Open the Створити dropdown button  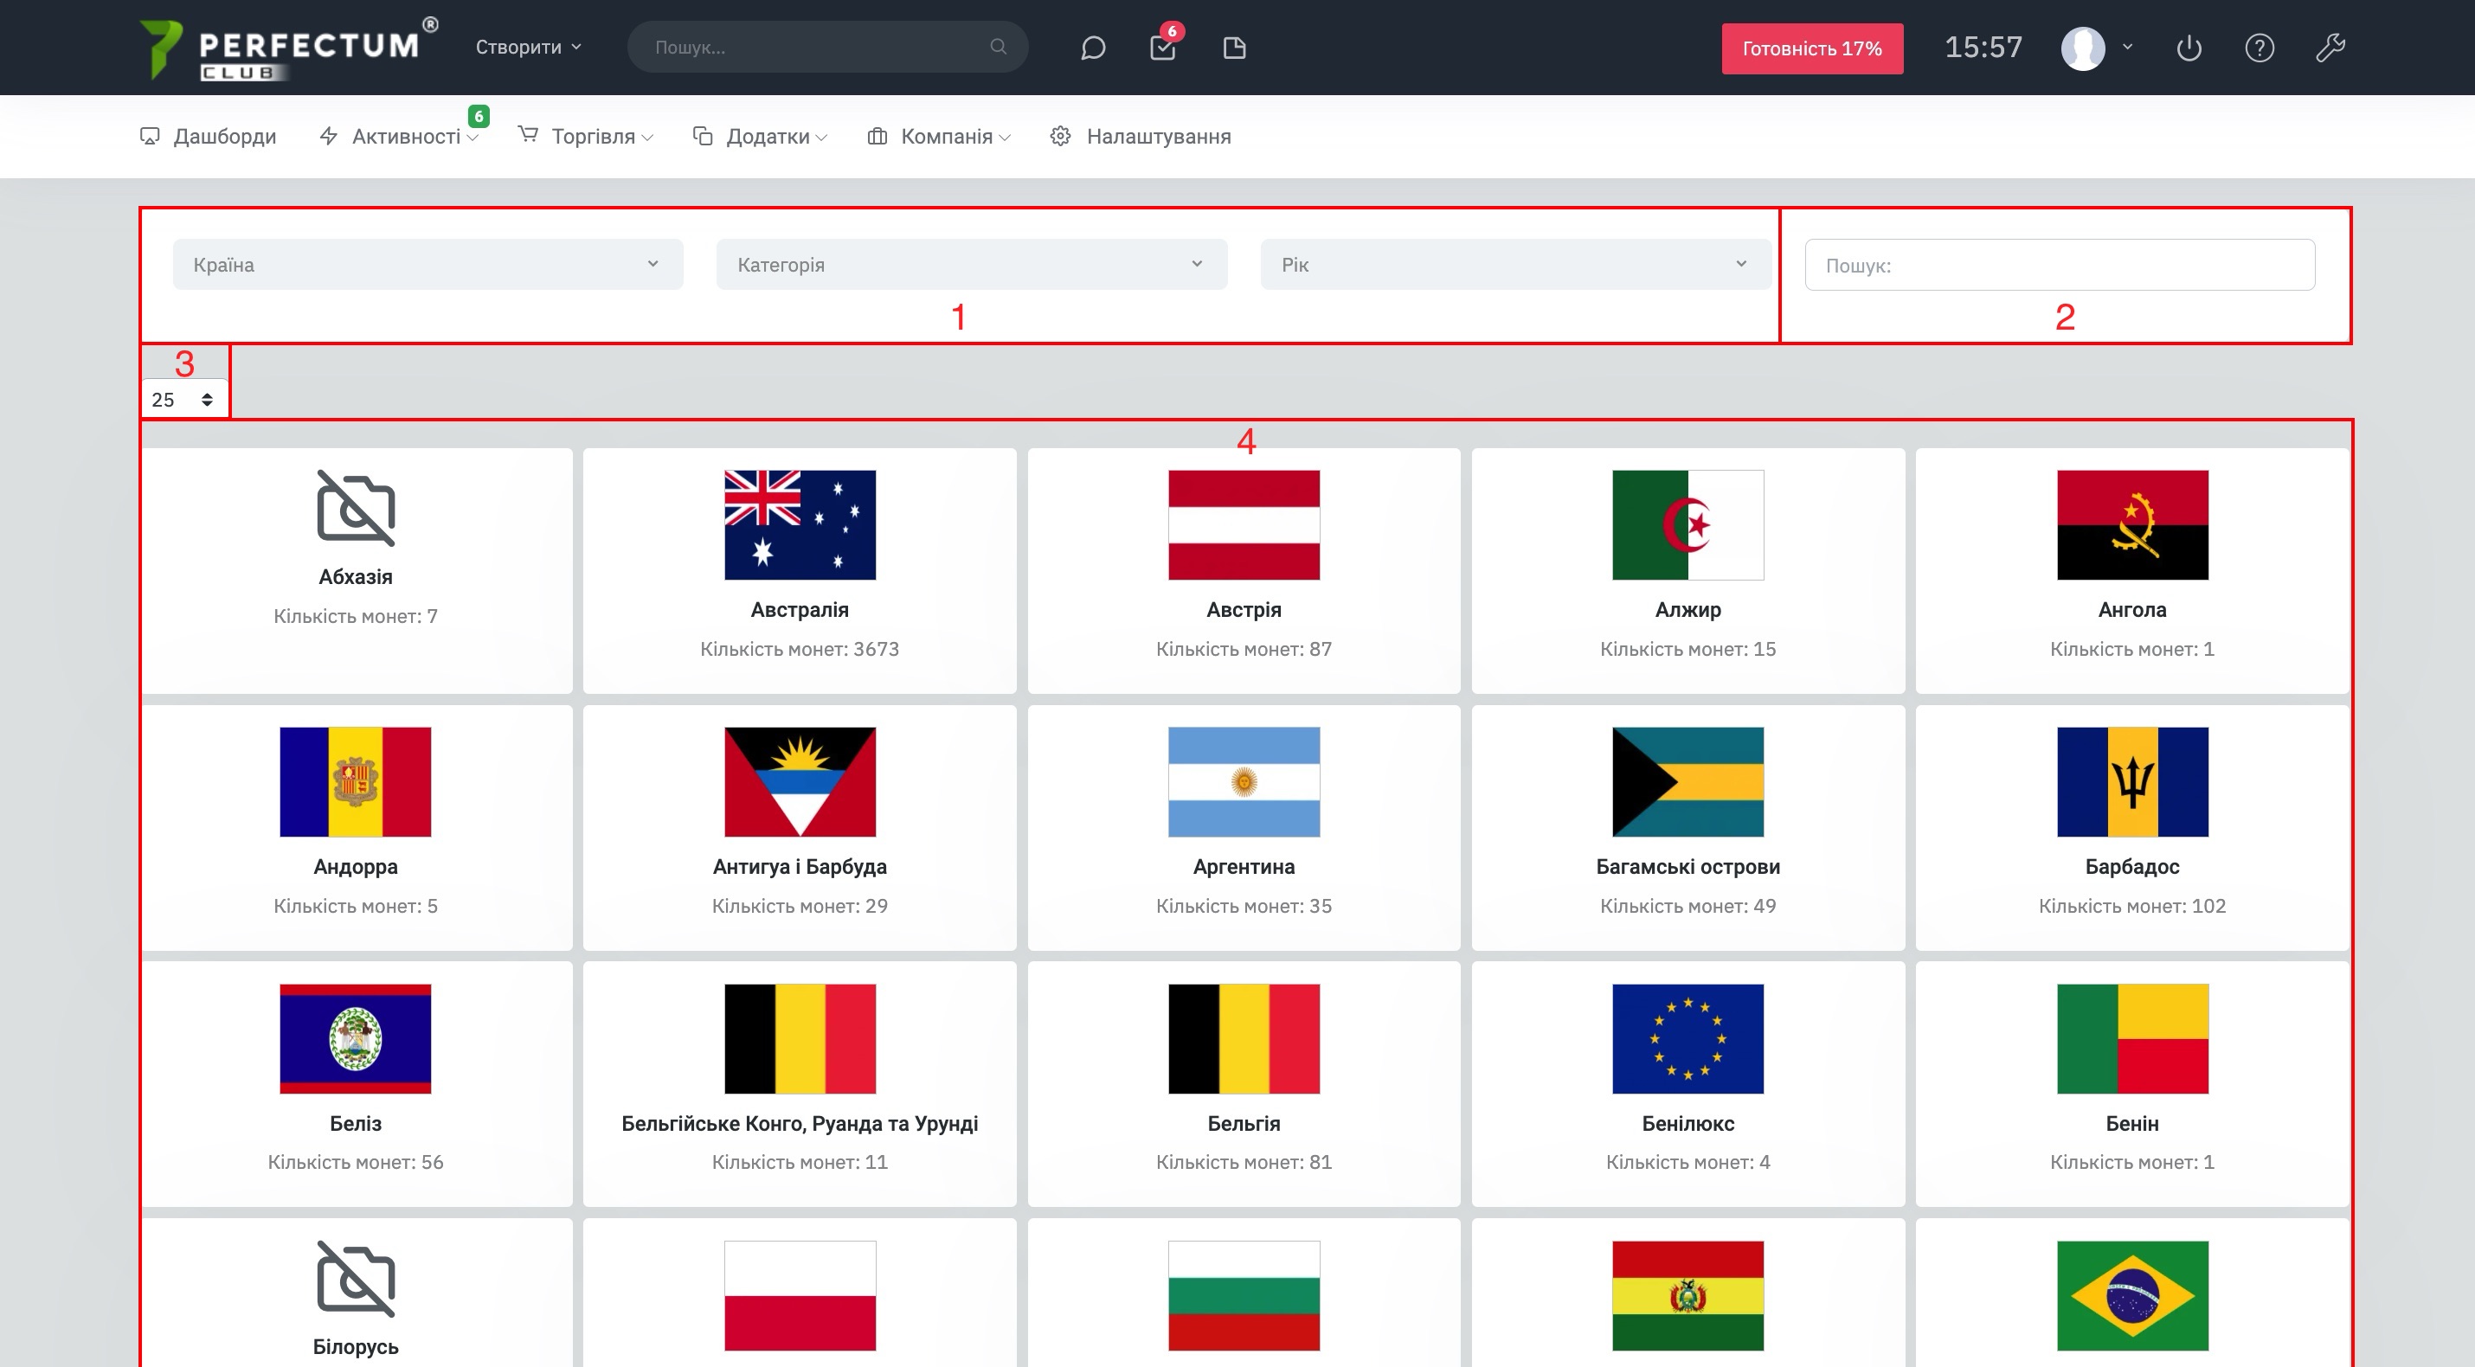(x=528, y=47)
